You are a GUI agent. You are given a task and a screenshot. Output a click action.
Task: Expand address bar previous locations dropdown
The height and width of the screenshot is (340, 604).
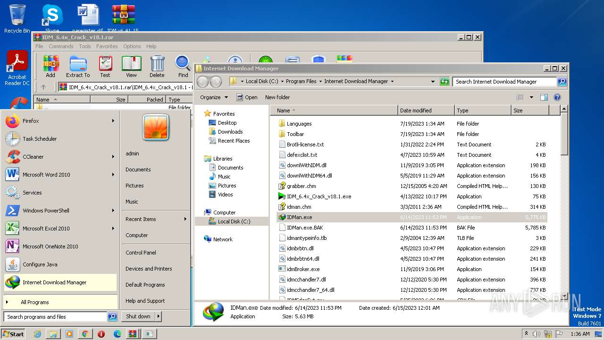(433, 82)
